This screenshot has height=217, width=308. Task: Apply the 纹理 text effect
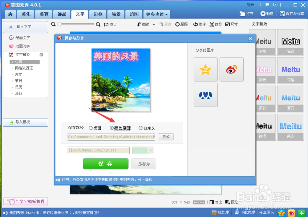pyautogui.click(x=291, y=71)
